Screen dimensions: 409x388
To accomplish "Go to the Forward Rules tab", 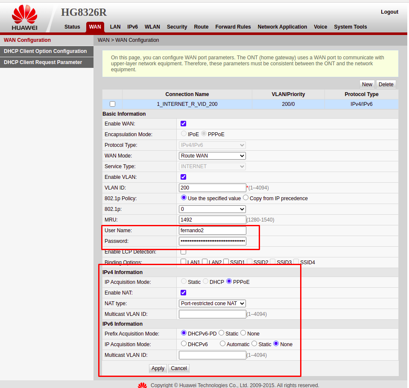I will click(233, 27).
